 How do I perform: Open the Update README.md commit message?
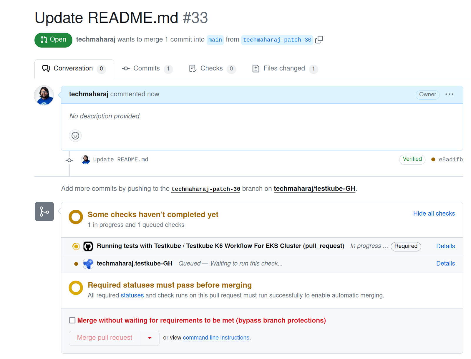point(121,160)
